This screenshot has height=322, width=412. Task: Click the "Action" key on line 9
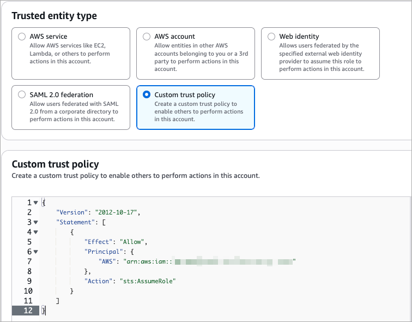pos(100,281)
